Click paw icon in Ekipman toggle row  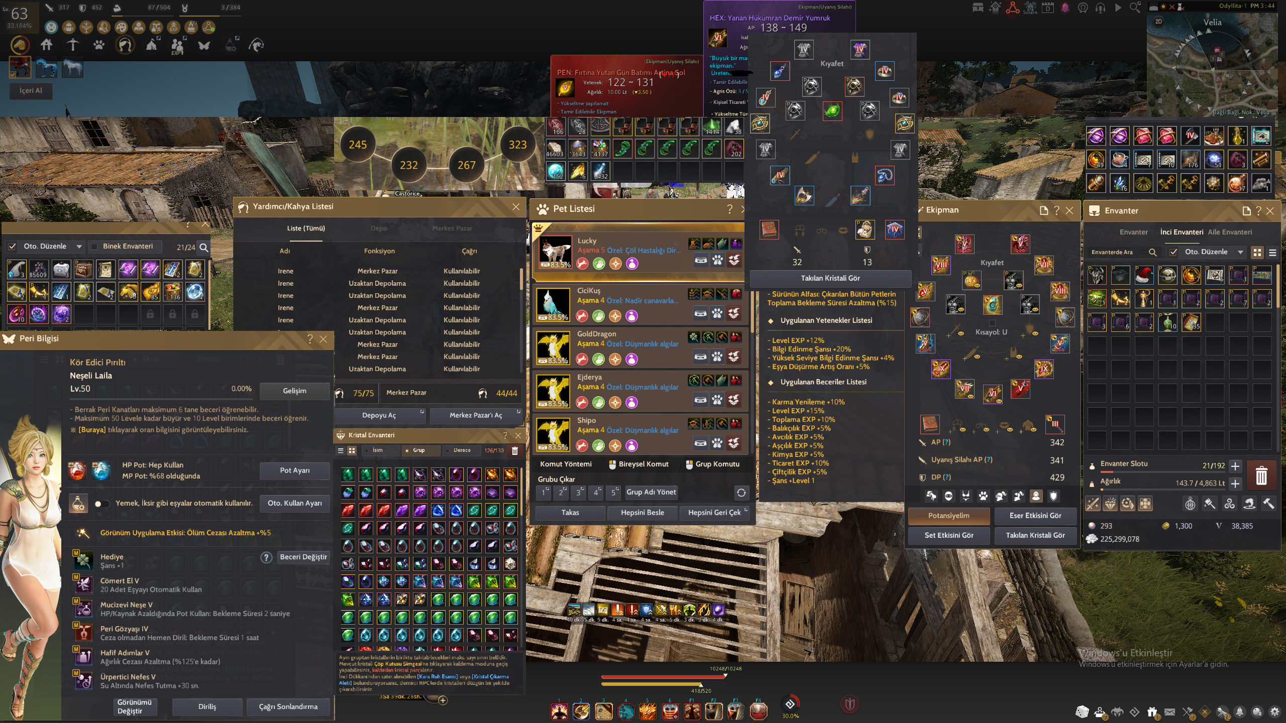pos(983,496)
